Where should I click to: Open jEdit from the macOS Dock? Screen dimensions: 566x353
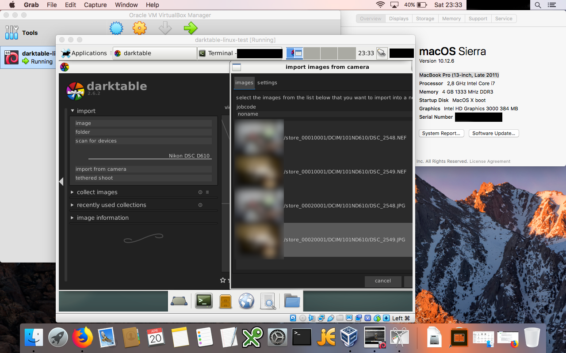pos(326,338)
